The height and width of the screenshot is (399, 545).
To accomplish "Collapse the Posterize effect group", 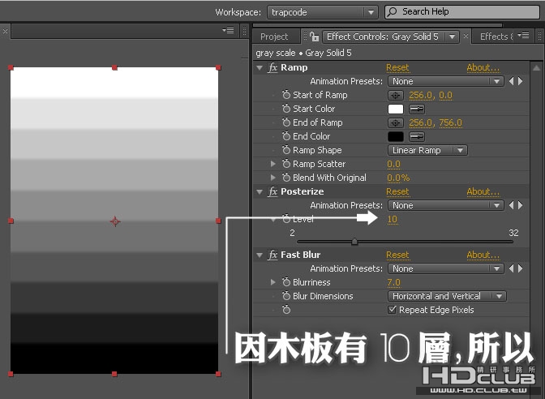I will point(260,192).
